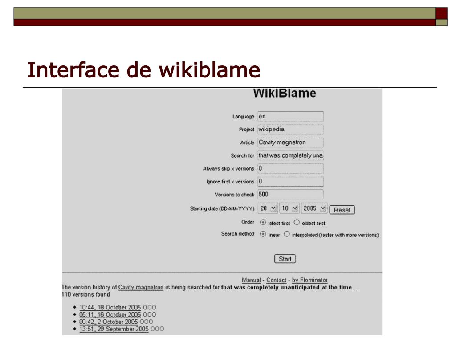Open the Contact link
Image resolution: width=456 pixels, height=342 pixels.
[276, 280]
